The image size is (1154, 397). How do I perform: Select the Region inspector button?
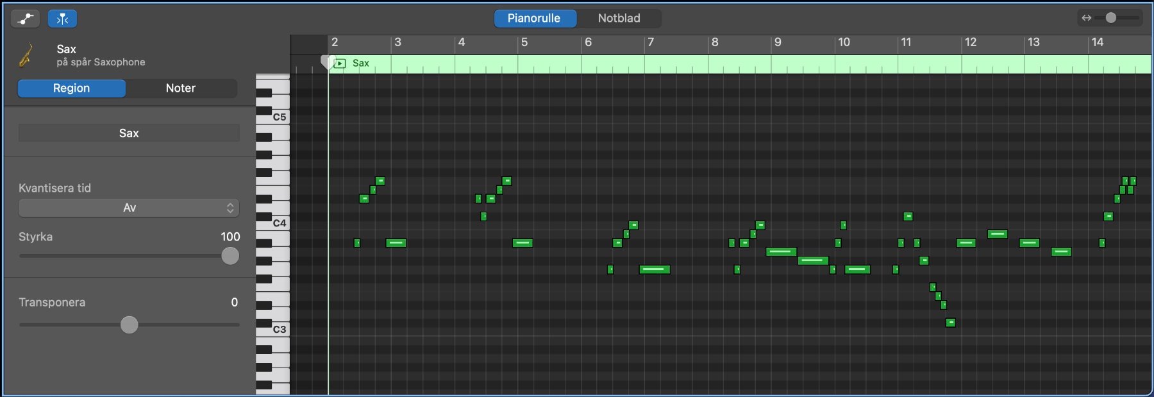click(x=71, y=89)
